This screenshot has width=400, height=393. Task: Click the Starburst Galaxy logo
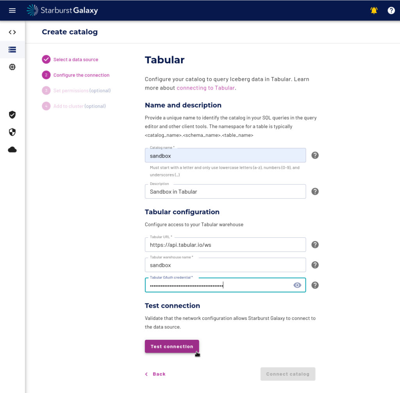[62, 10]
